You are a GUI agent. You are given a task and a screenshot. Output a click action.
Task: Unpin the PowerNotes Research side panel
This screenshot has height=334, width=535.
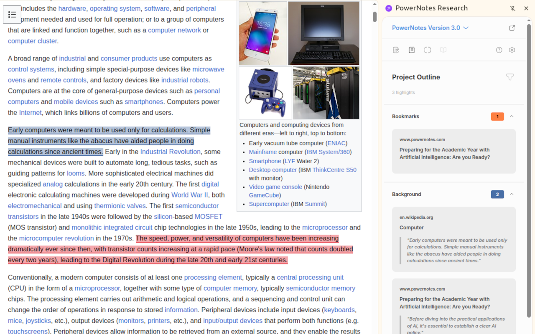512,8
